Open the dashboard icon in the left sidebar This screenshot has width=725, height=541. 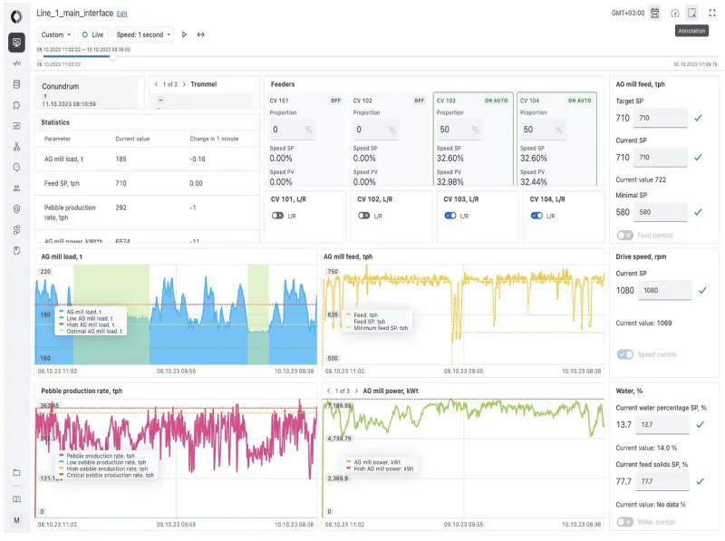tap(15, 43)
